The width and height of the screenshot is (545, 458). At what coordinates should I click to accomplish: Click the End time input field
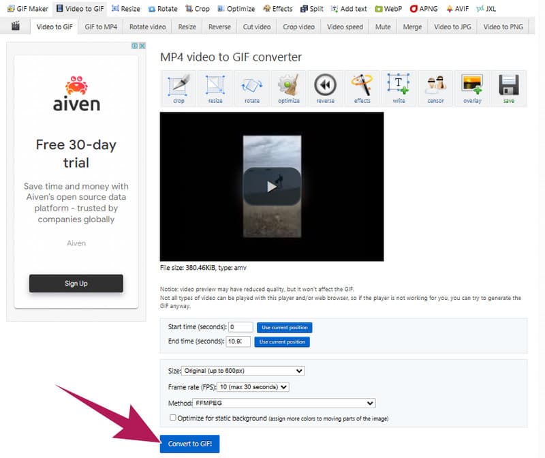(x=240, y=341)
